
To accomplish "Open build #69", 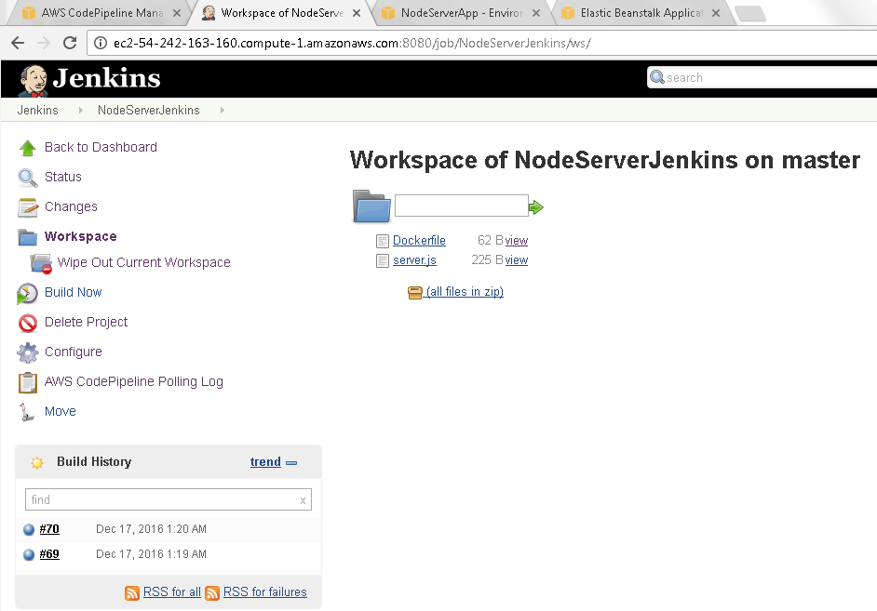I will 49,554.
